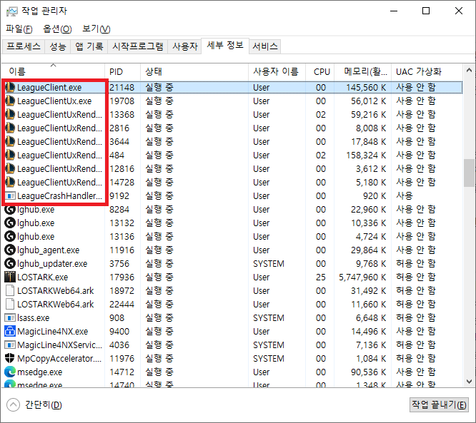Switch to the 서비스 tab

coord(265,46)
